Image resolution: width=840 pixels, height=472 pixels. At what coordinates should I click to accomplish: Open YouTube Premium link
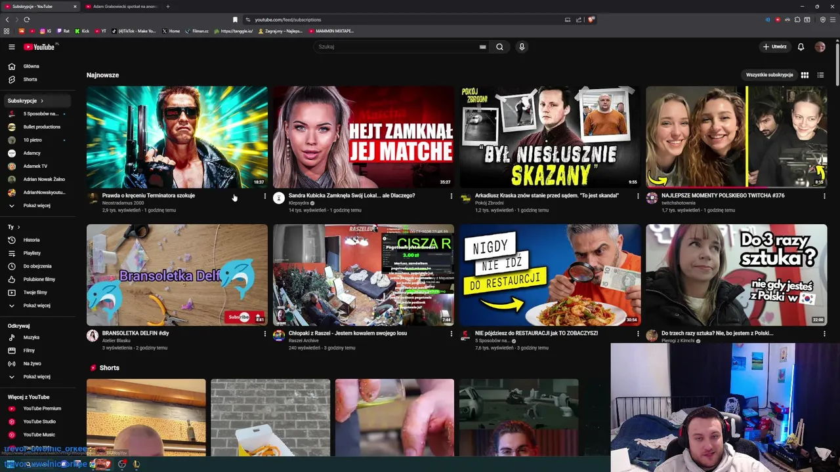[x=37, y=408]
